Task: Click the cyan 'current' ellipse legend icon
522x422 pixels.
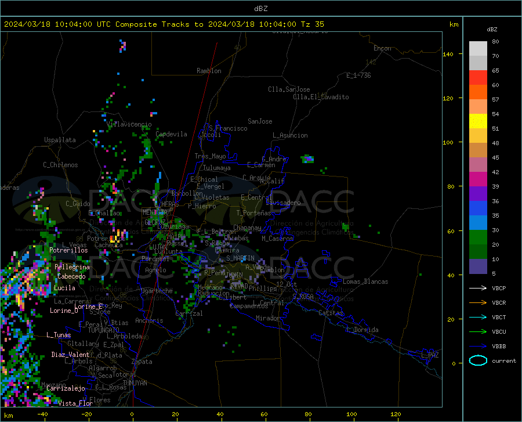Action: point(478,360)
